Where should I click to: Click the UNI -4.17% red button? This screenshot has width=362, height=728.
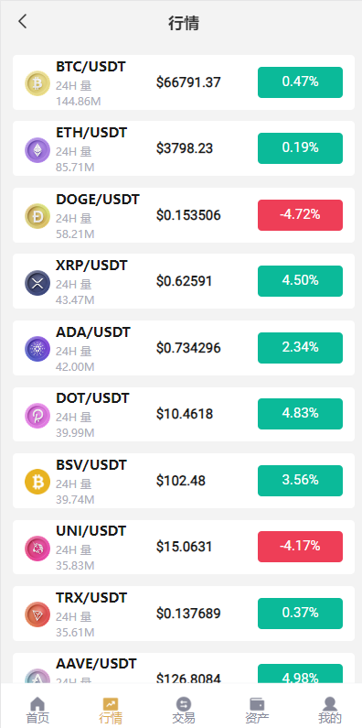pyautogui.click(x=301, y=547)
